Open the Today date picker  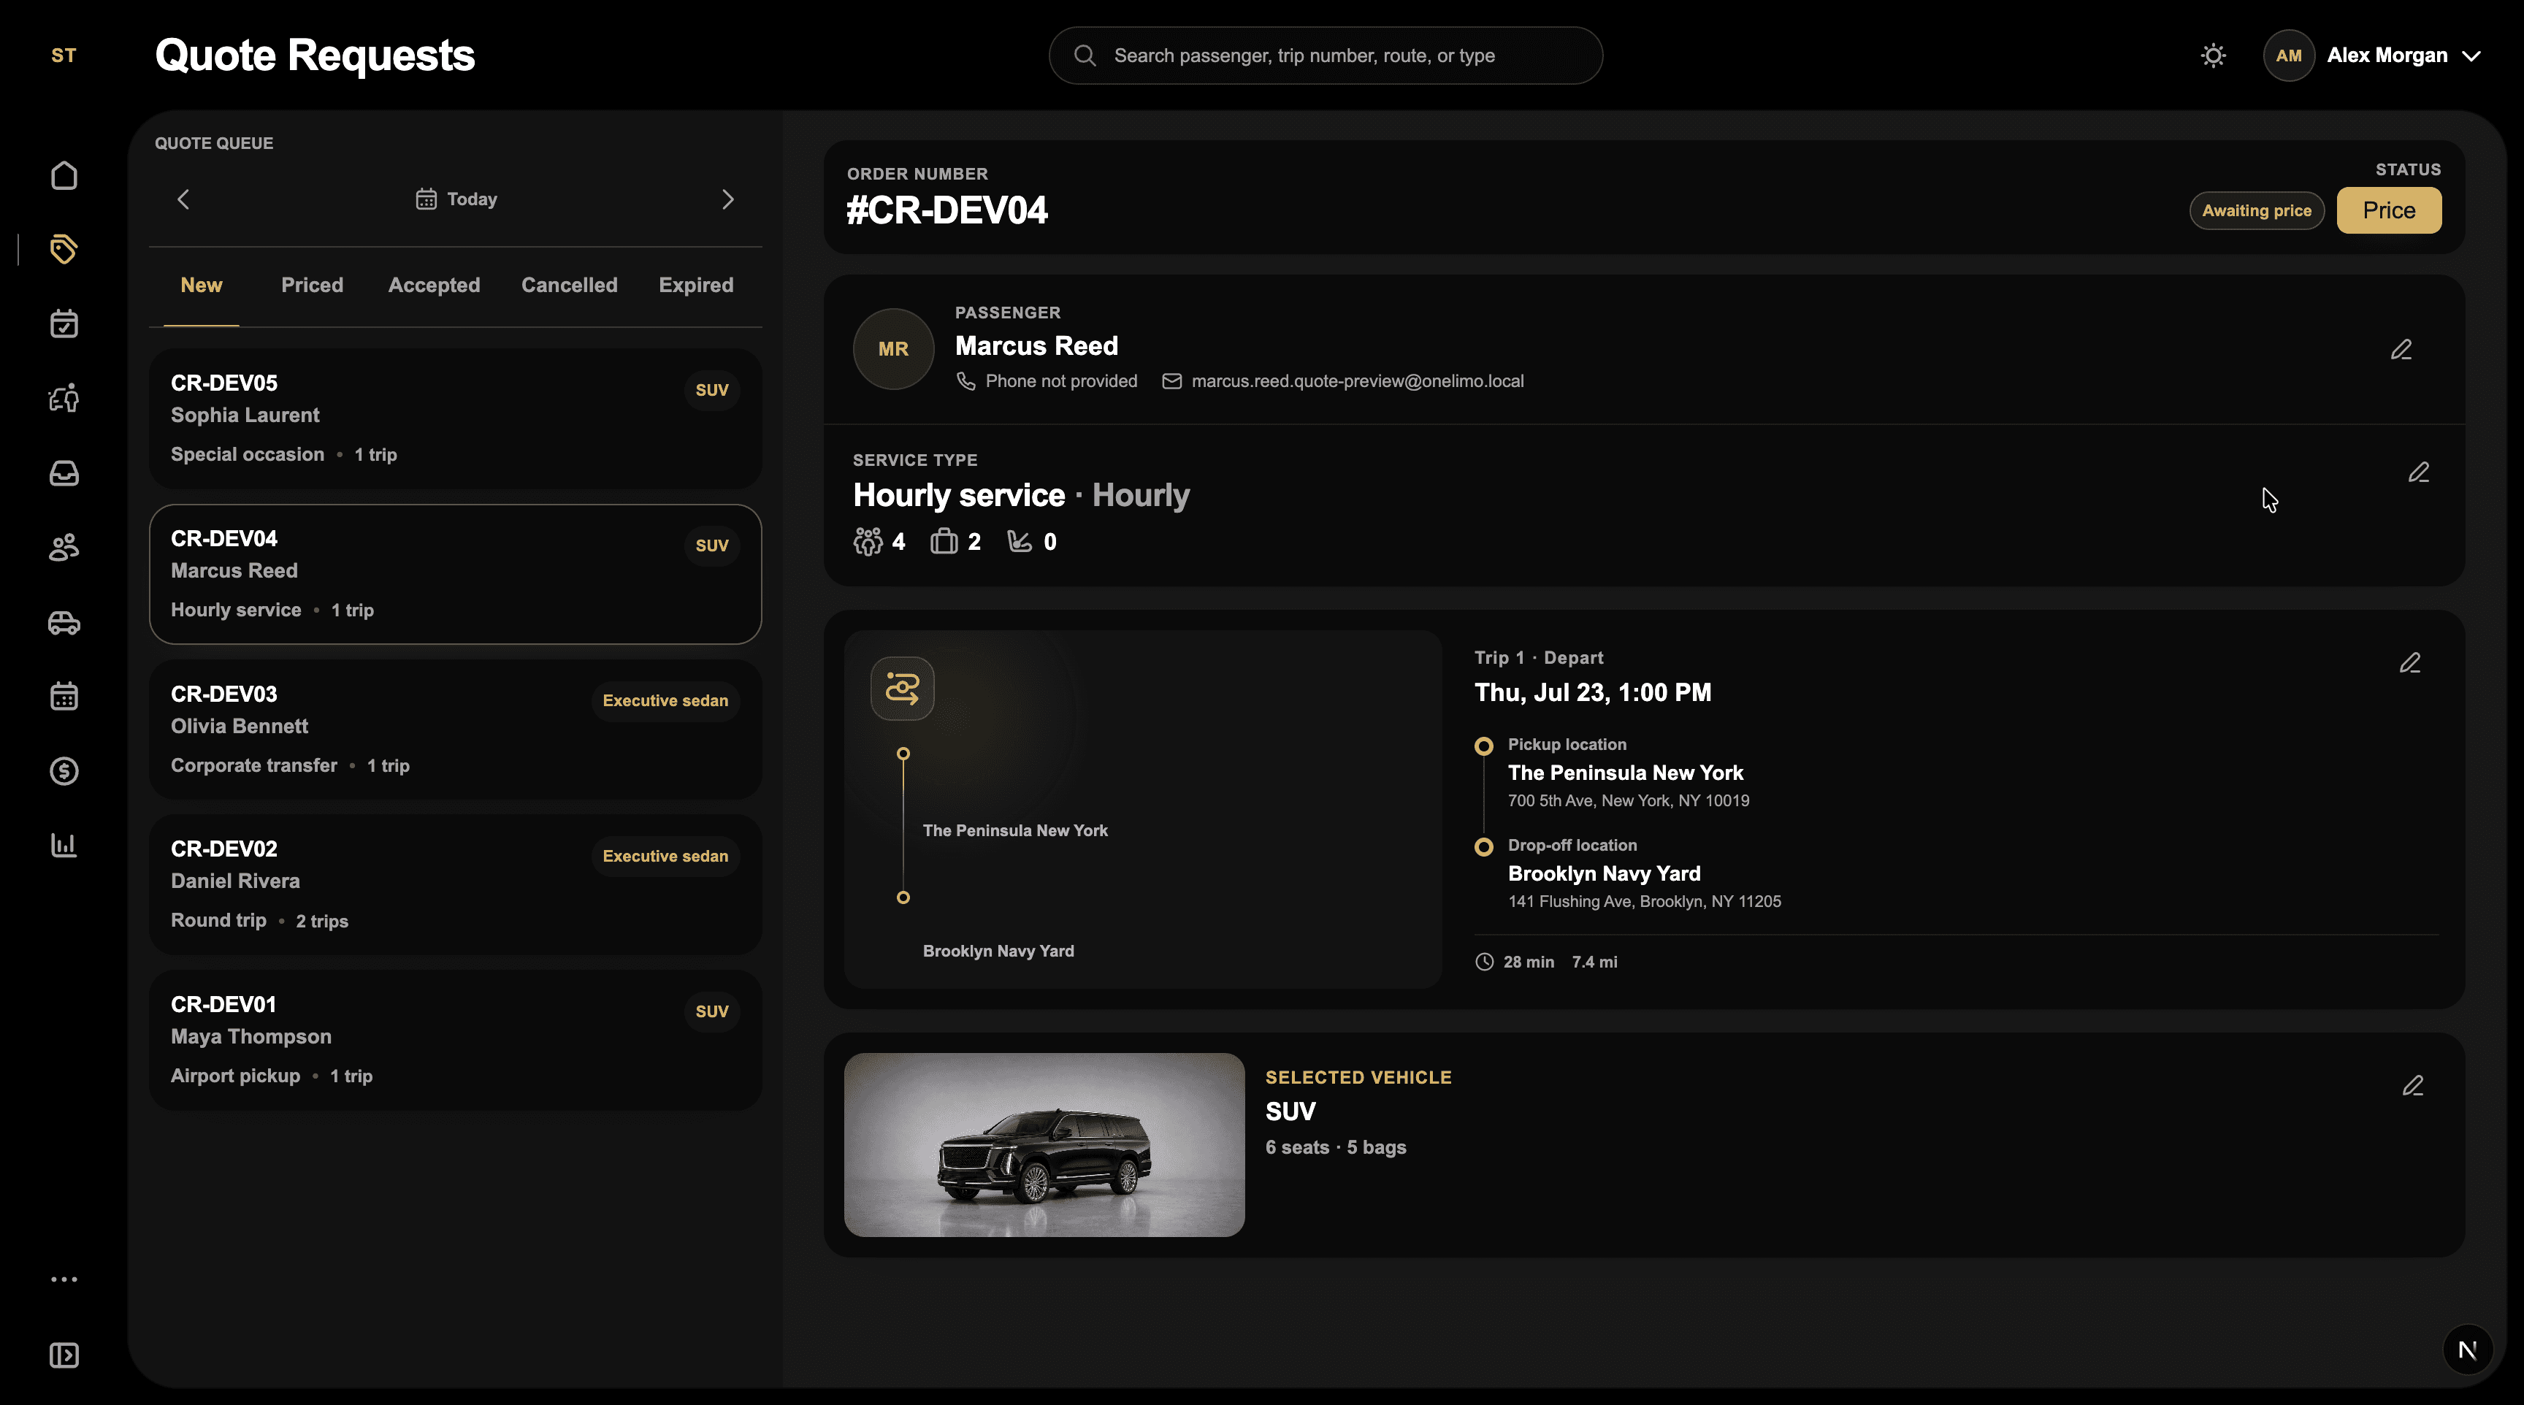pyautogui.click(x=456, y=199)
